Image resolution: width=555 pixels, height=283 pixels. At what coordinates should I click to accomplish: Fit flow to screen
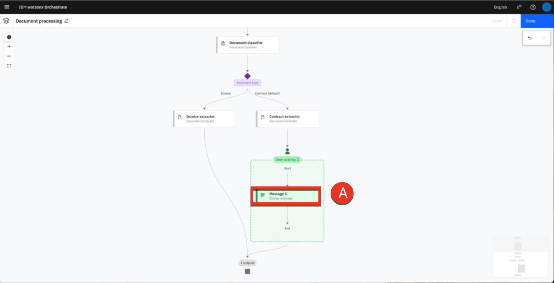[x=9, y=66]
